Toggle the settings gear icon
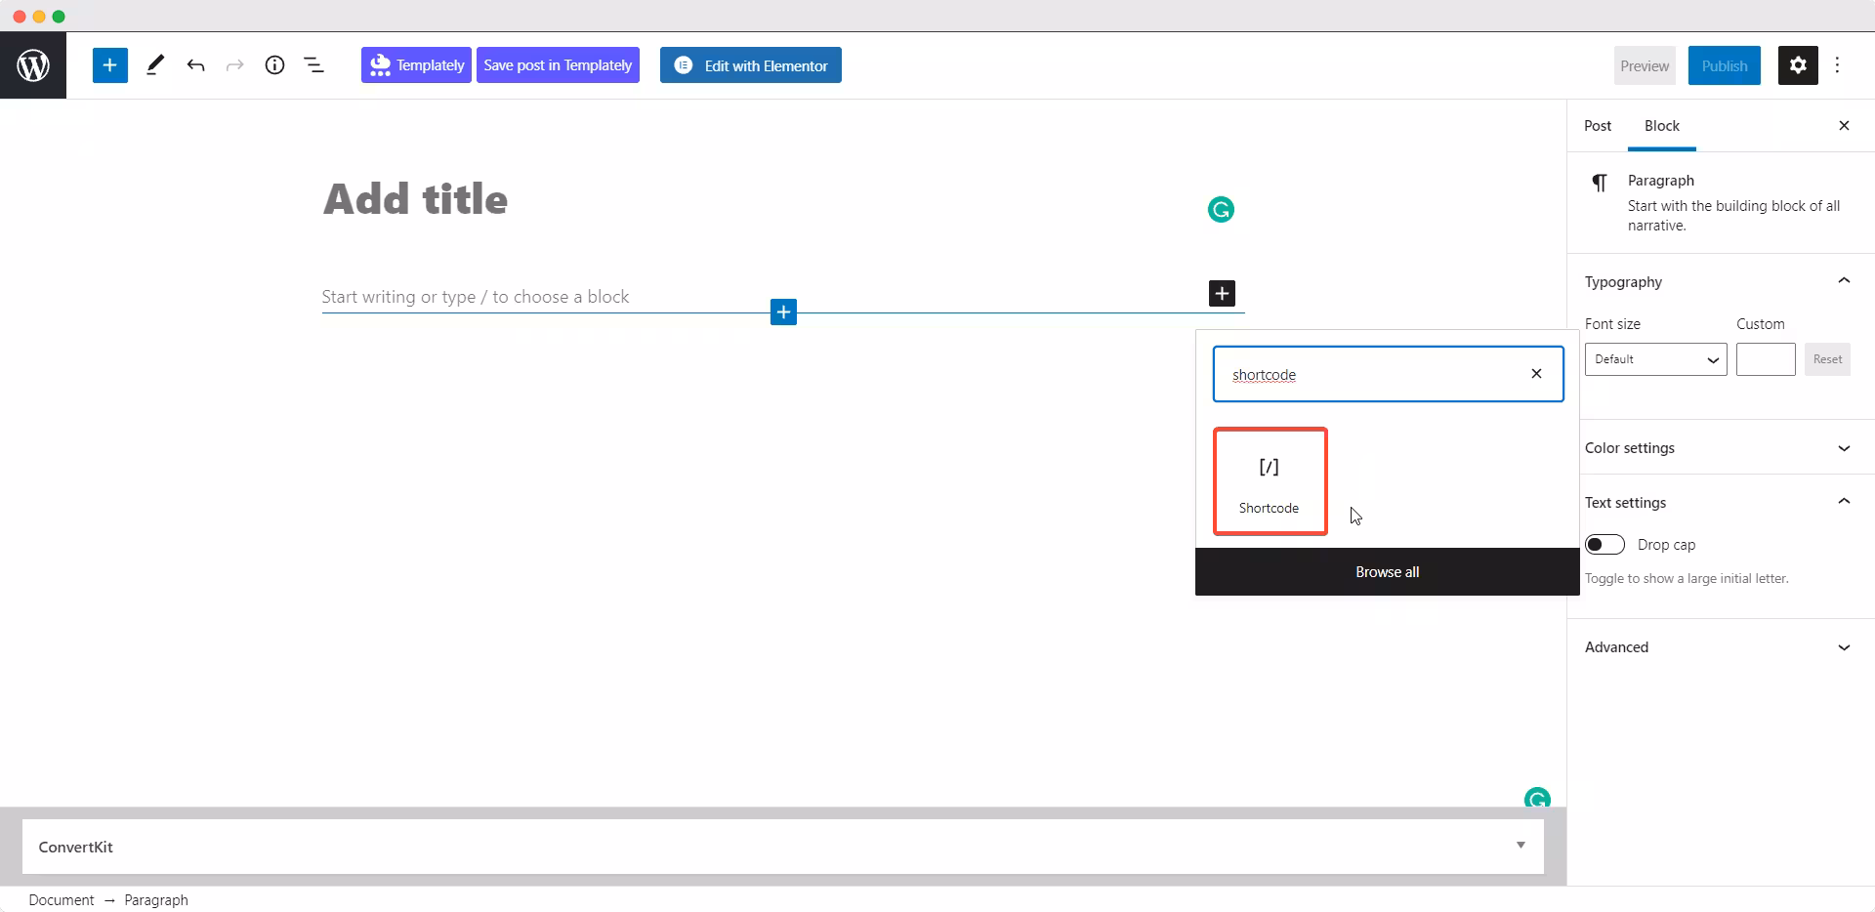1875x912 pixels. 1798,65
